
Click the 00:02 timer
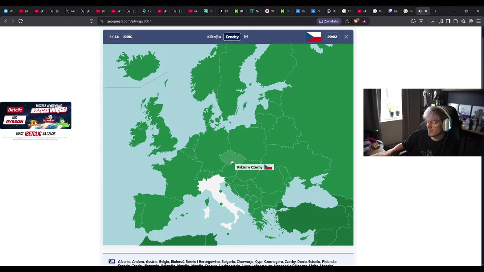click(x=332, y=37)
